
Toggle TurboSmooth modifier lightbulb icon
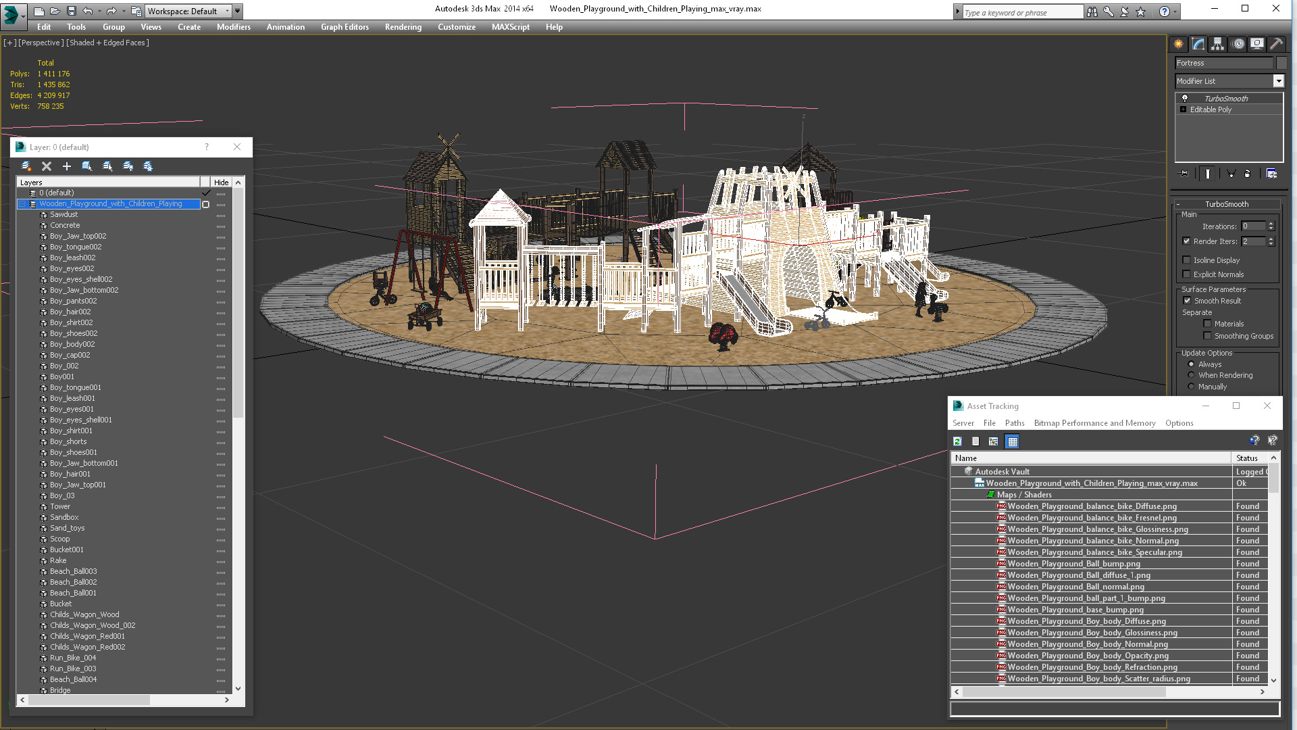tap(1184, 99)
